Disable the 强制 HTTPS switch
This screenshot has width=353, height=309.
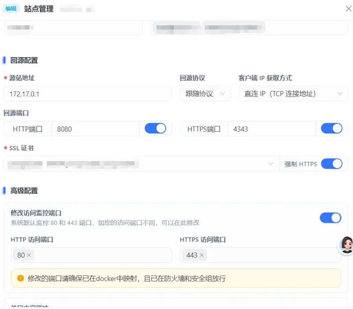(x=332, y=164)
